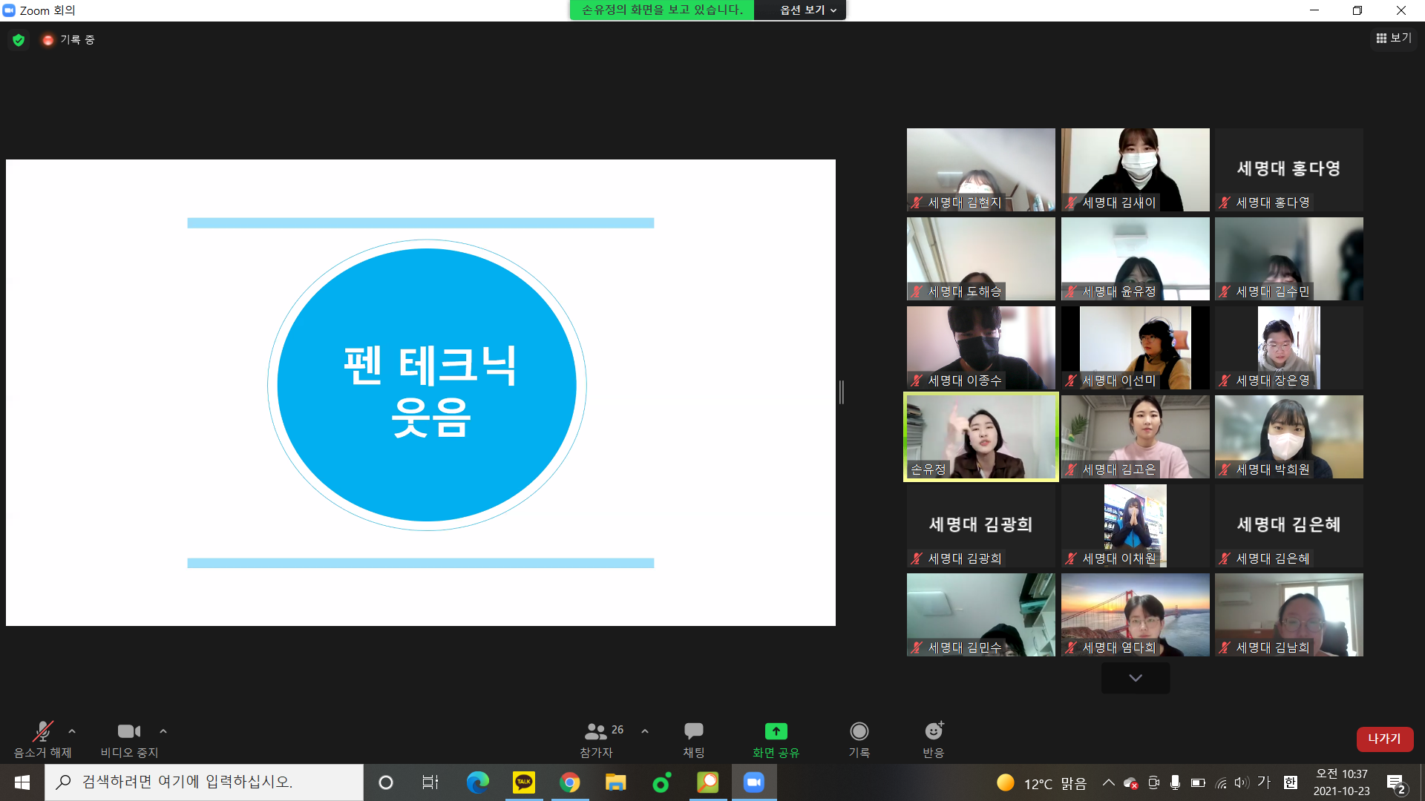This screenshot has height=801, width=1425.
Task: Click the shared slide 펜 테크닉 웃음
Action: [421, 392]
